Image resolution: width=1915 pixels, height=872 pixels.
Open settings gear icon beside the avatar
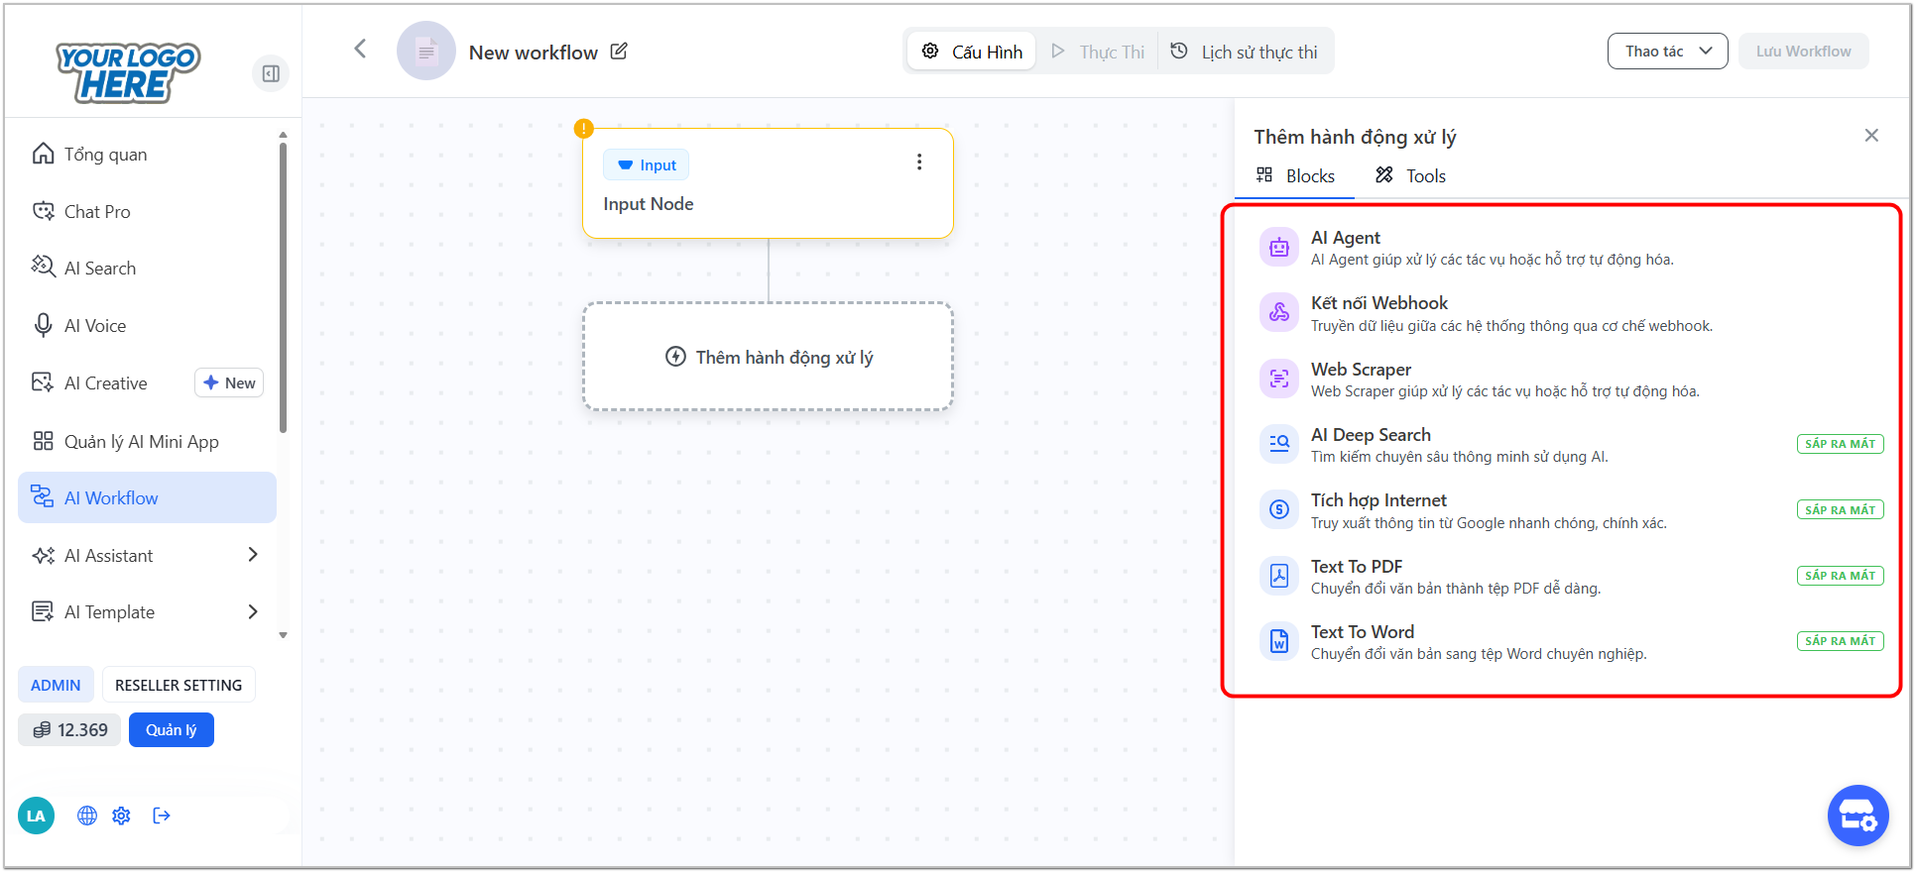pos(121,816)
